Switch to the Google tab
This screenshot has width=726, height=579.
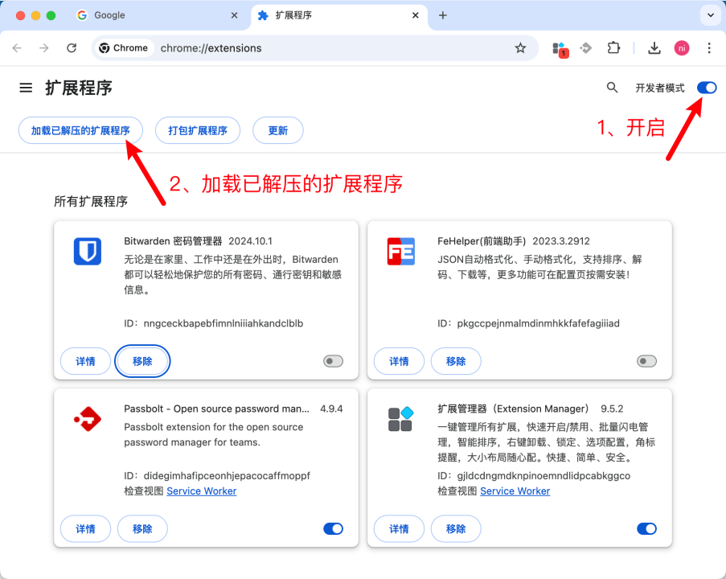[x=158, y=15]
